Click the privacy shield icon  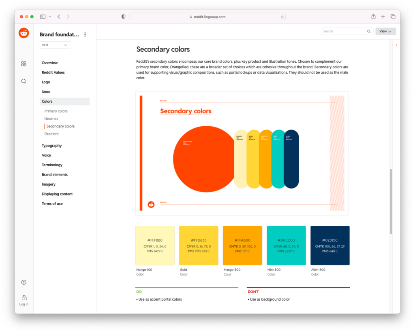[x=123, y=17]
